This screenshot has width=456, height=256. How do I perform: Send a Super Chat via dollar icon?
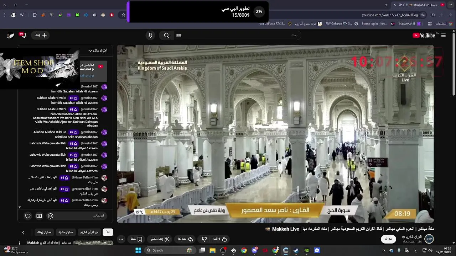tap(39, 216)
